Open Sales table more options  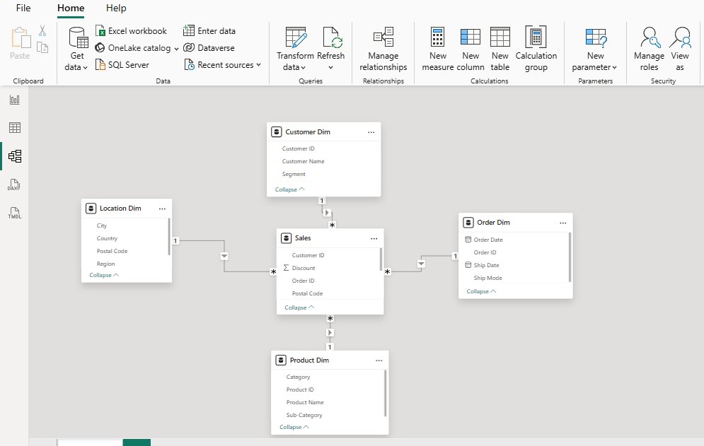point(374,239)
